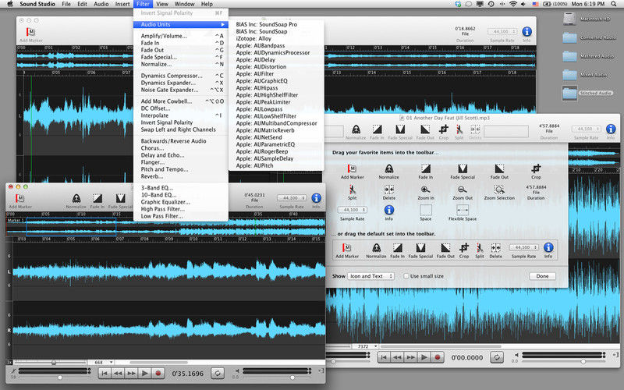The width and height of the screenshot is (624, 390).
Task: Click the Zoom In magnifier icon
Action: 425,190
